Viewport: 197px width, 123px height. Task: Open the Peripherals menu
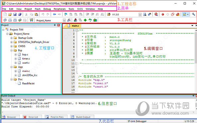click(59, 9)
